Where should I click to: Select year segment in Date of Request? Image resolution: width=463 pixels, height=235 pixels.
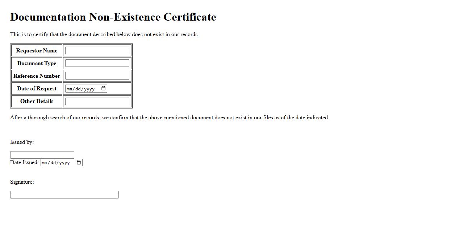[x=89, y=89]
